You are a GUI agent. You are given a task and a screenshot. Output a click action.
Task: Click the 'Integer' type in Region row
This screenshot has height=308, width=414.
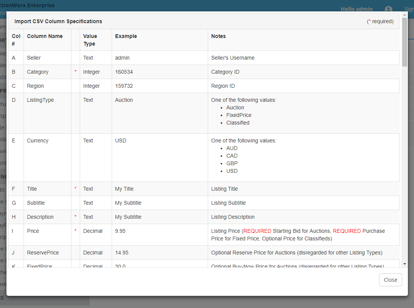(92, 86)
